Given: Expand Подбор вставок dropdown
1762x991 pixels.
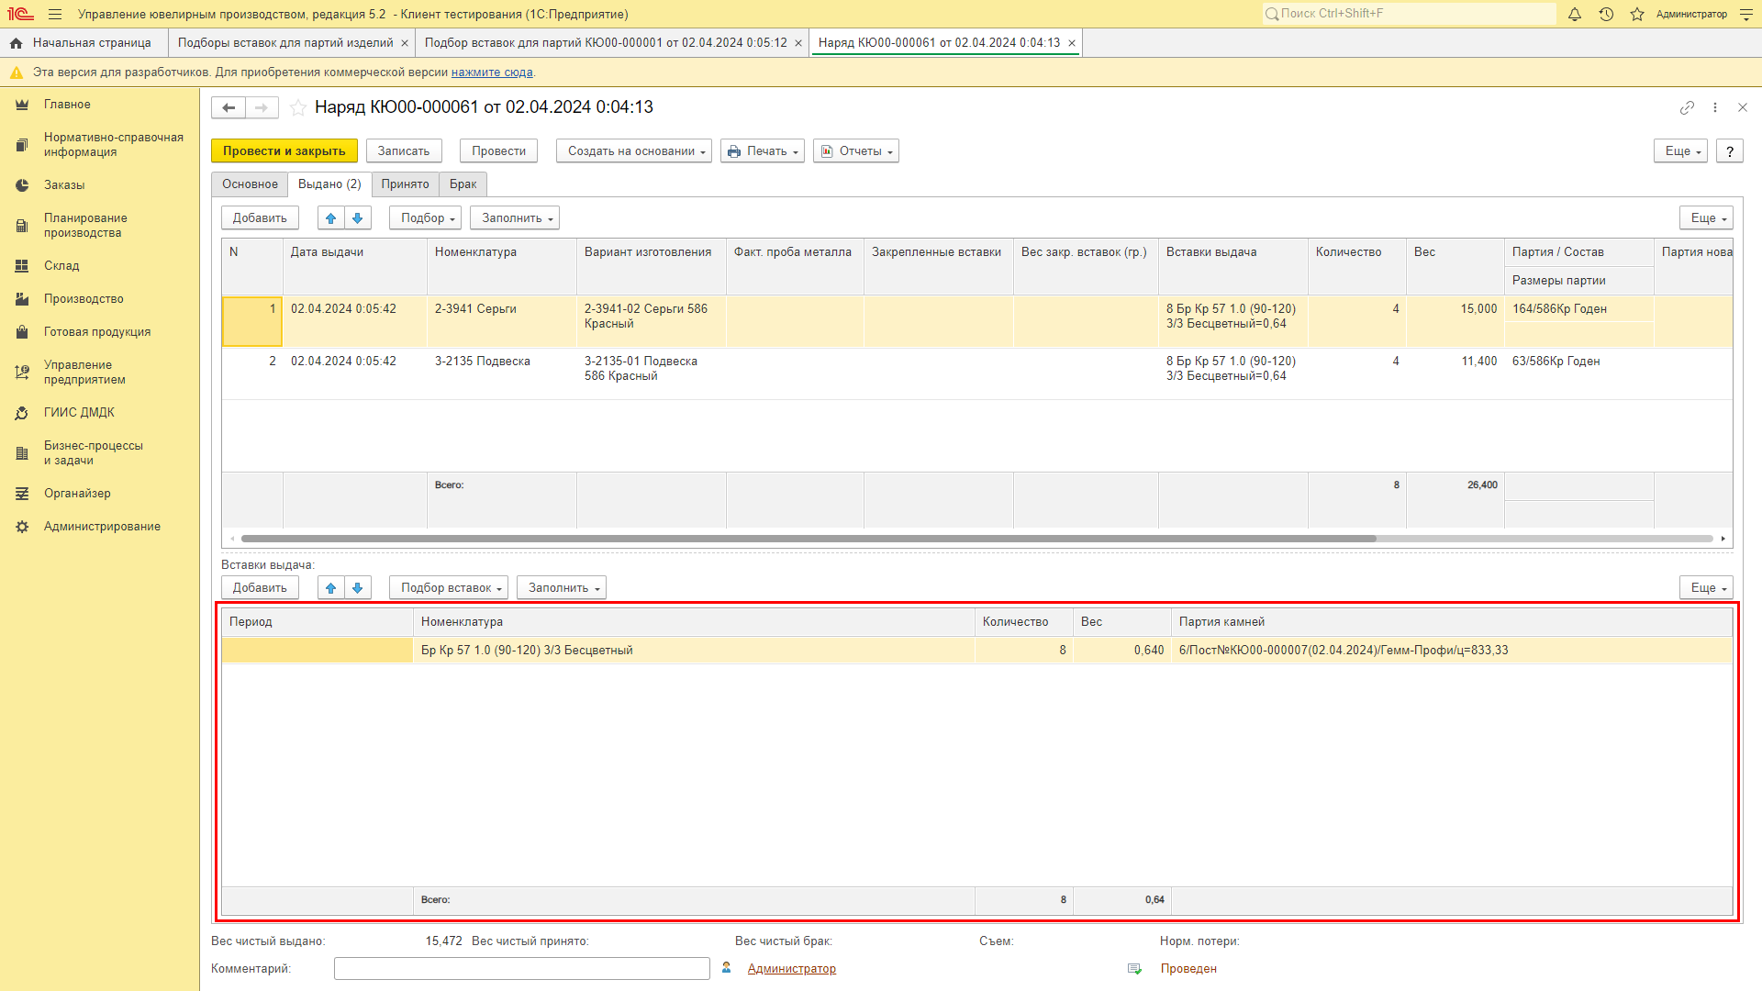Looking at the screenshot, I should [449, 587].
